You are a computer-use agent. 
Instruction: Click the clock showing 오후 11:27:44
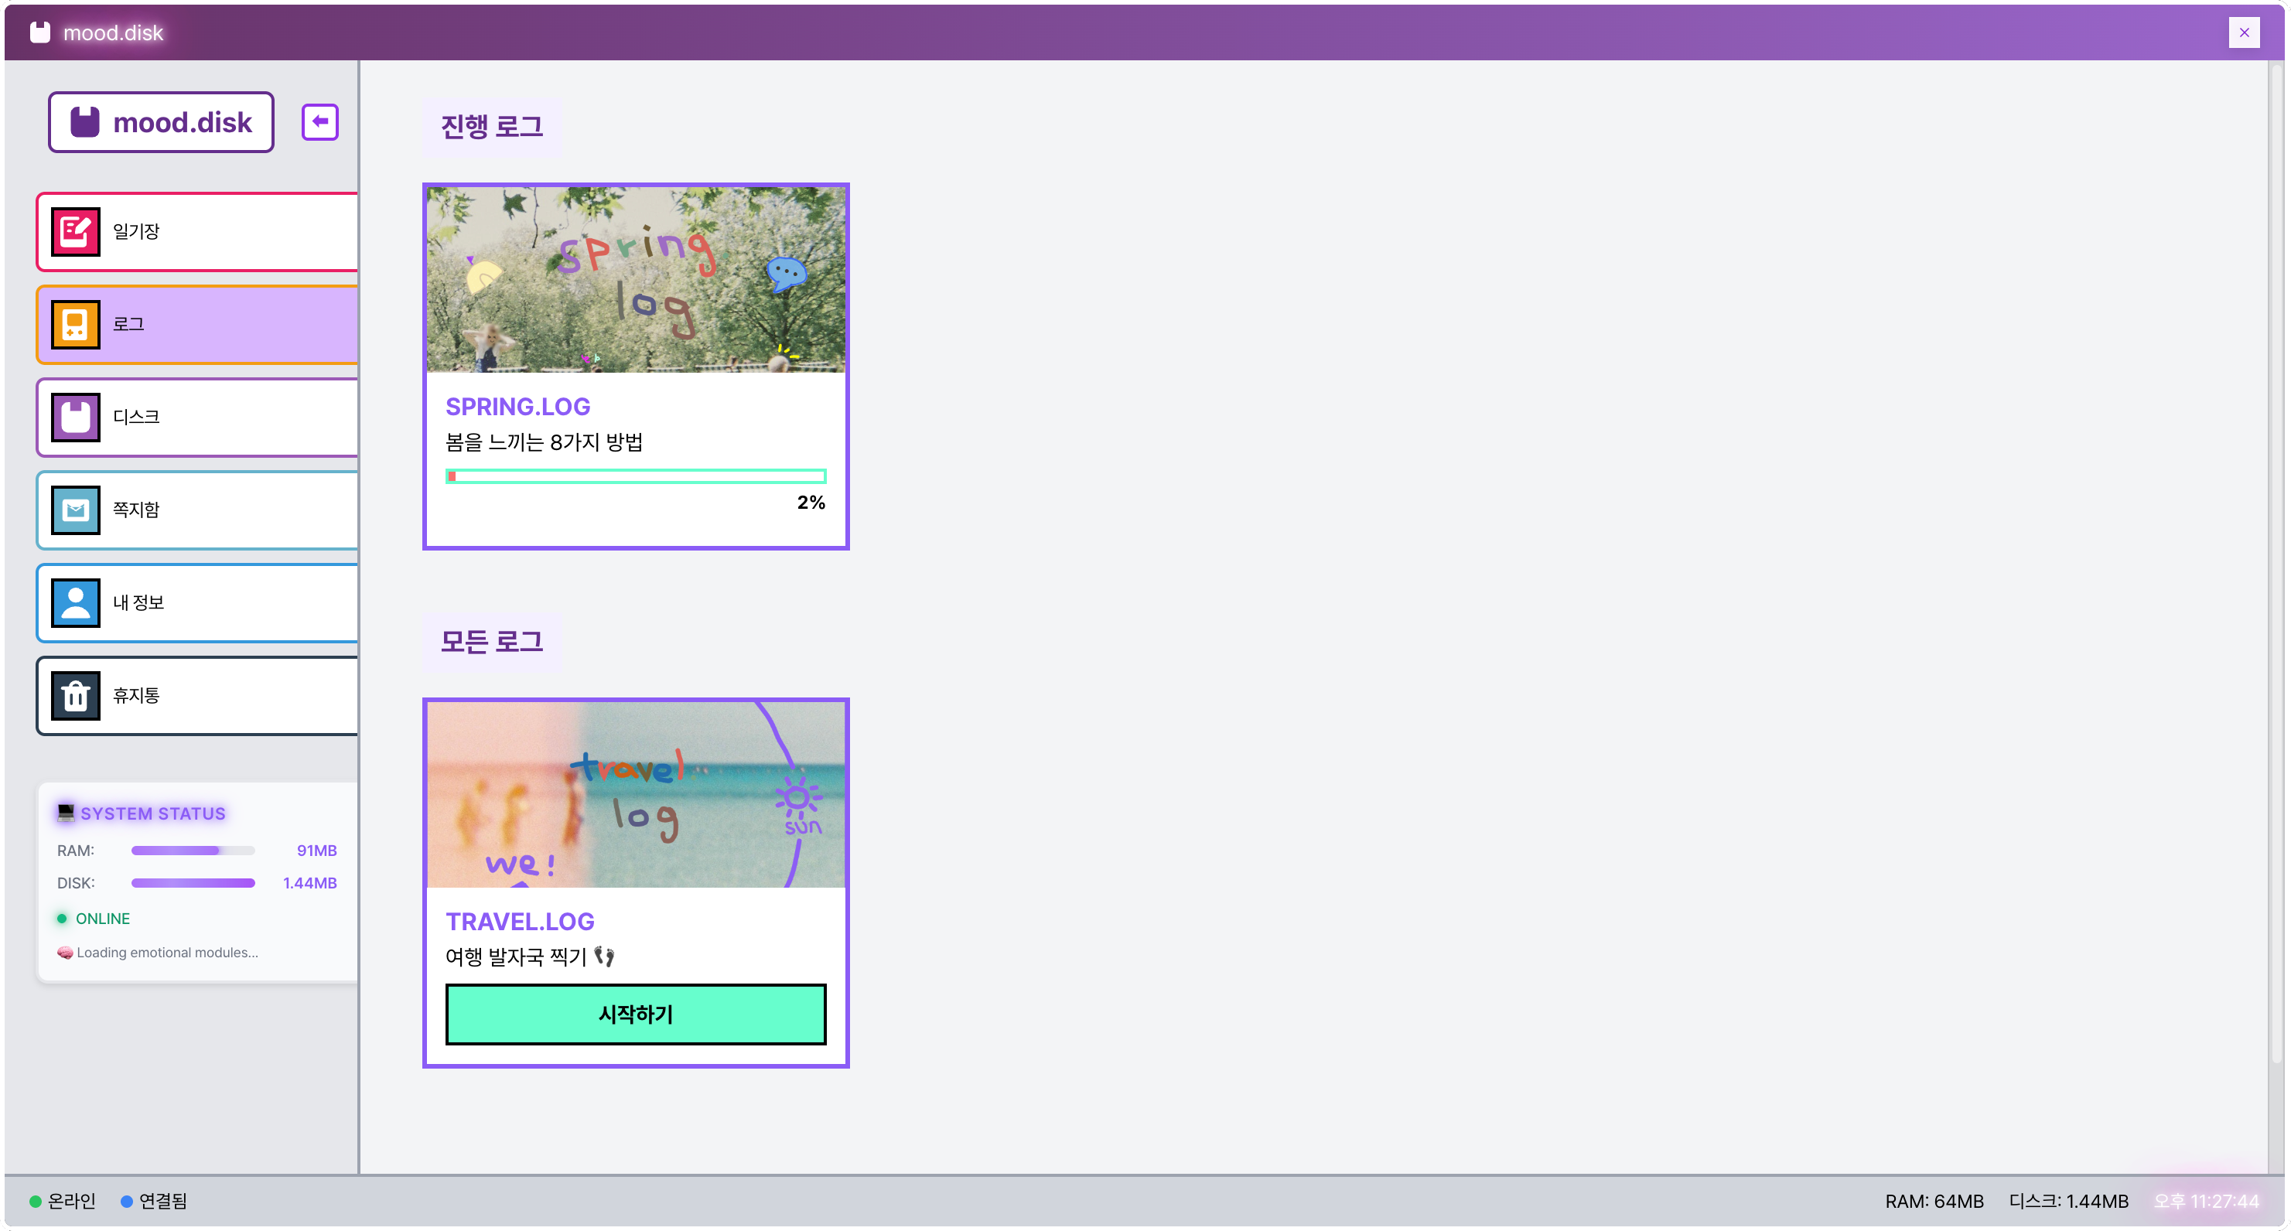2206,1201
